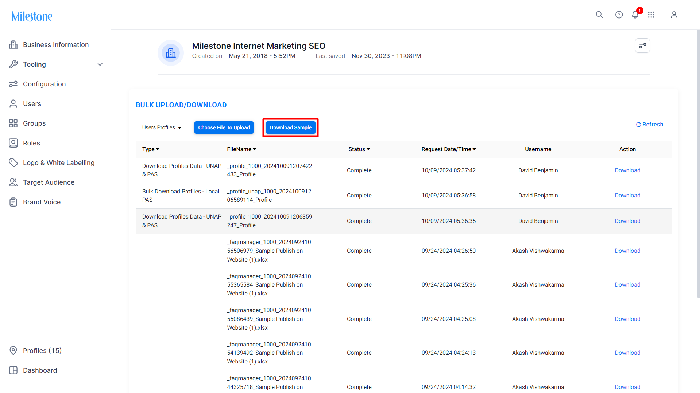Click the Brand Voice clipboard icon

pyautogui.click(x=13, y=202)
